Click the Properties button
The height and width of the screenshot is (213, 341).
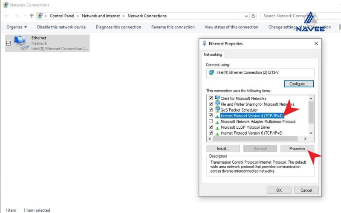click(x=297, y=149)
